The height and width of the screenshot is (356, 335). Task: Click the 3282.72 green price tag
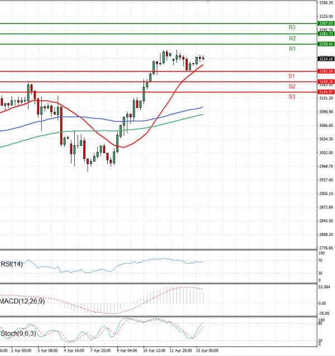click(326, 34)
